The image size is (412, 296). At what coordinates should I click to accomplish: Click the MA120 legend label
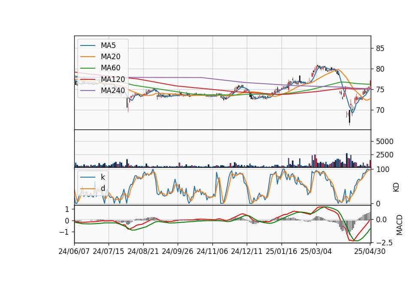pyautogui.click(x=113, y=79)
